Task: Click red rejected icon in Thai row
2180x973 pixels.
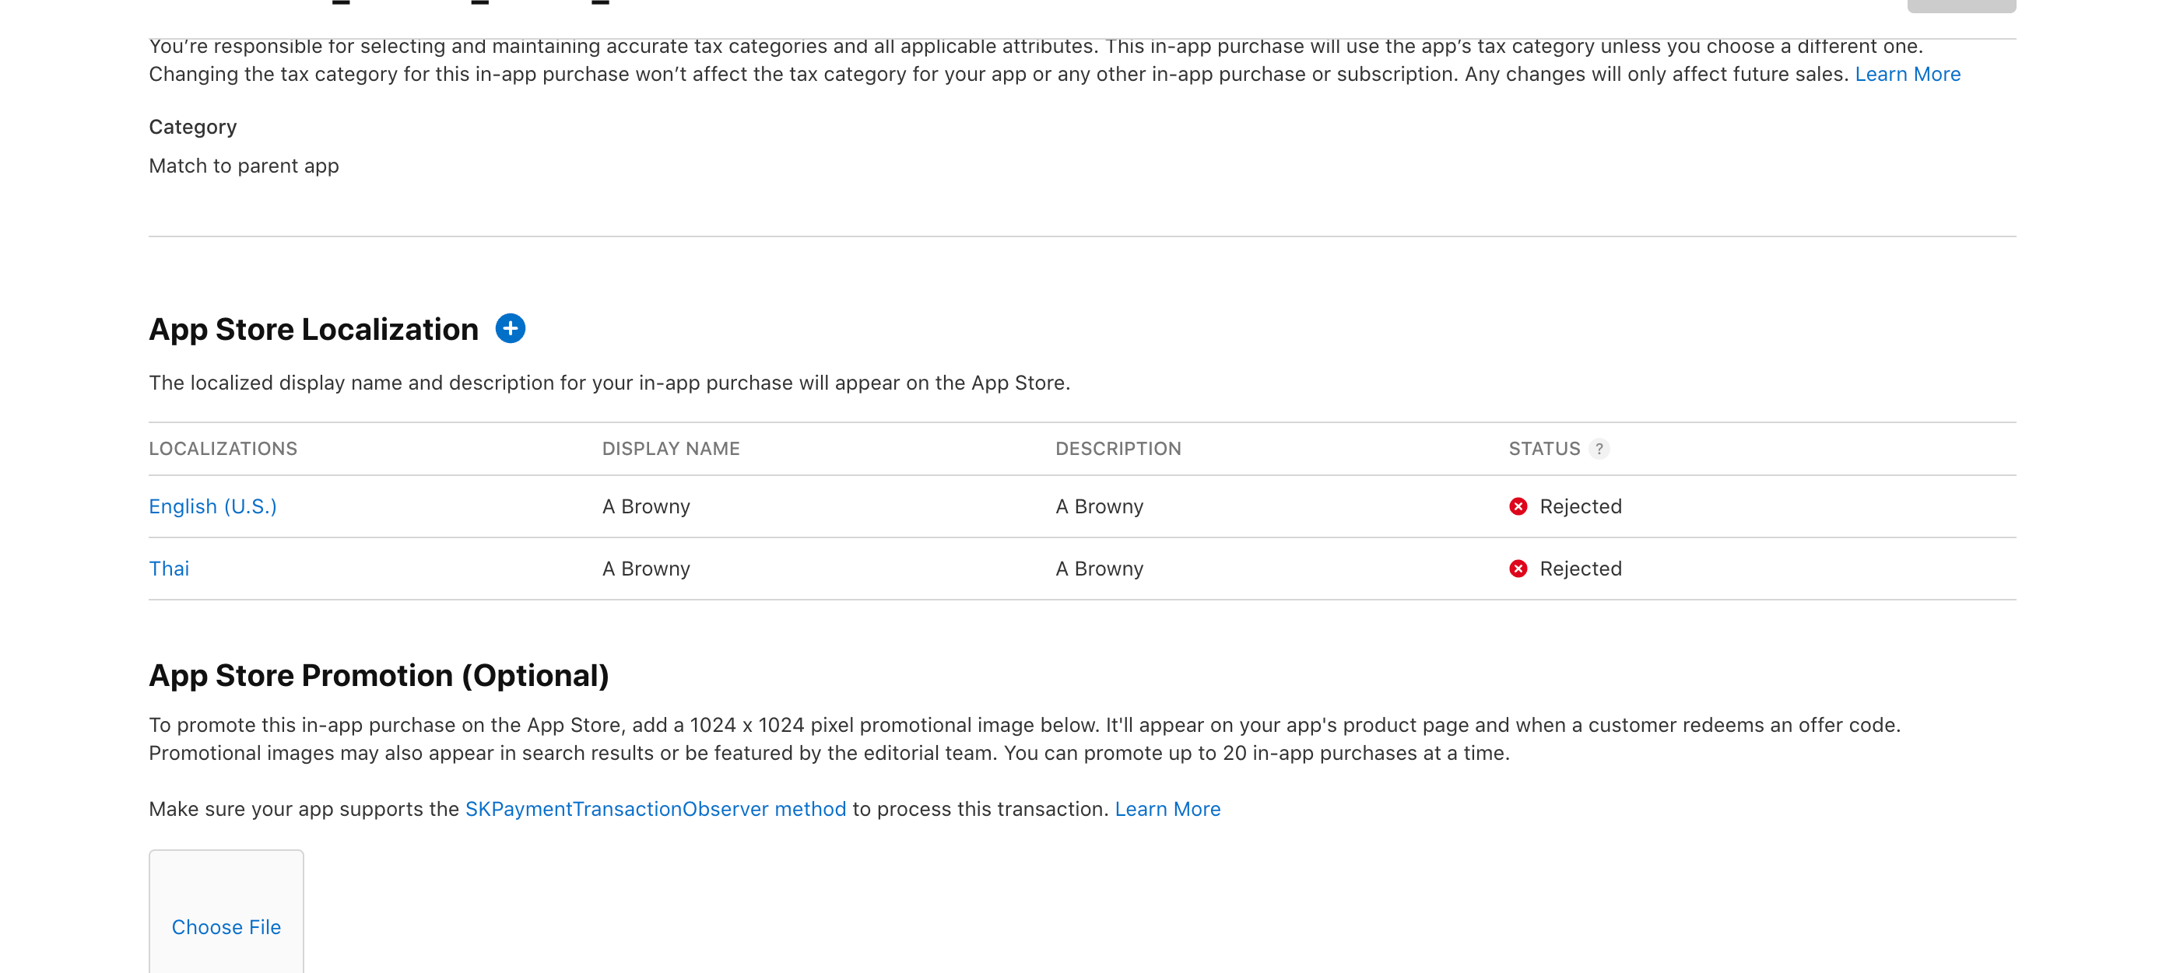Action: [x=1518, y=569]
